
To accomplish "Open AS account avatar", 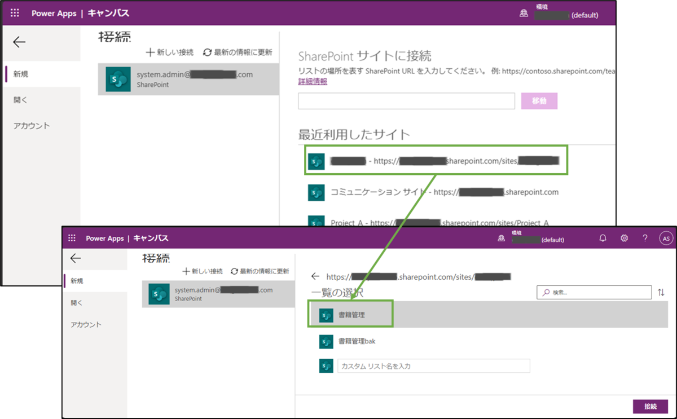I will pyautogui.click(x=666, y=238).
